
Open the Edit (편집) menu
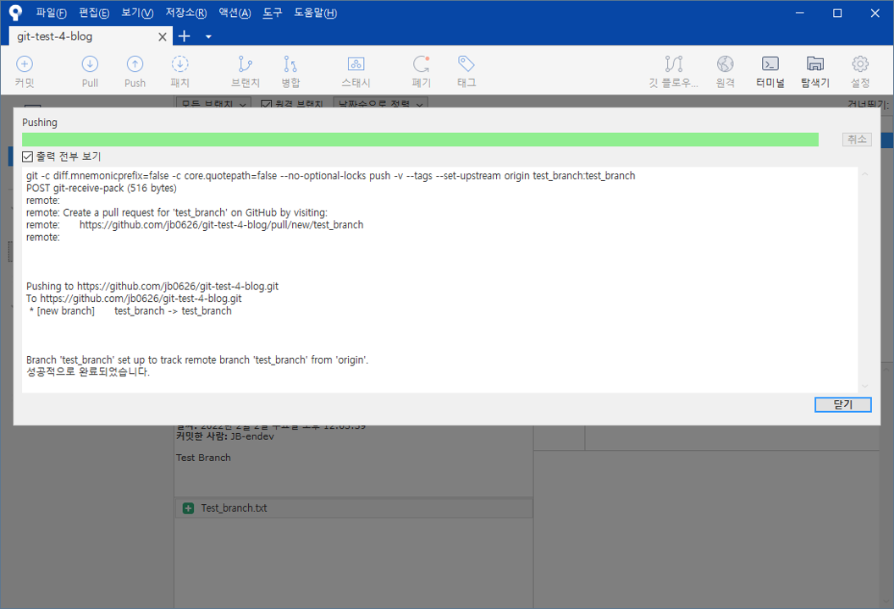point(94,13)
